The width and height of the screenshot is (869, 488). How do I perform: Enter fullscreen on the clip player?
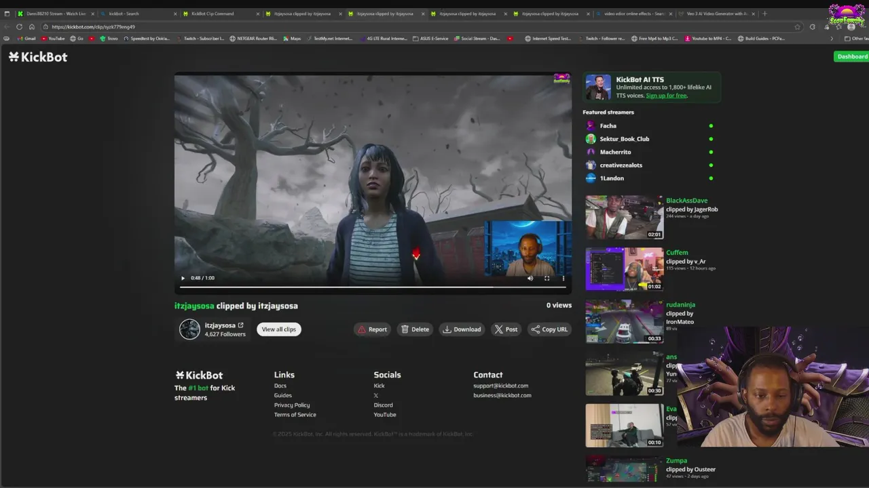547,278
